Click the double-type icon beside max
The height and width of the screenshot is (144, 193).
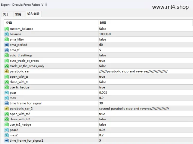coord(7,98)
